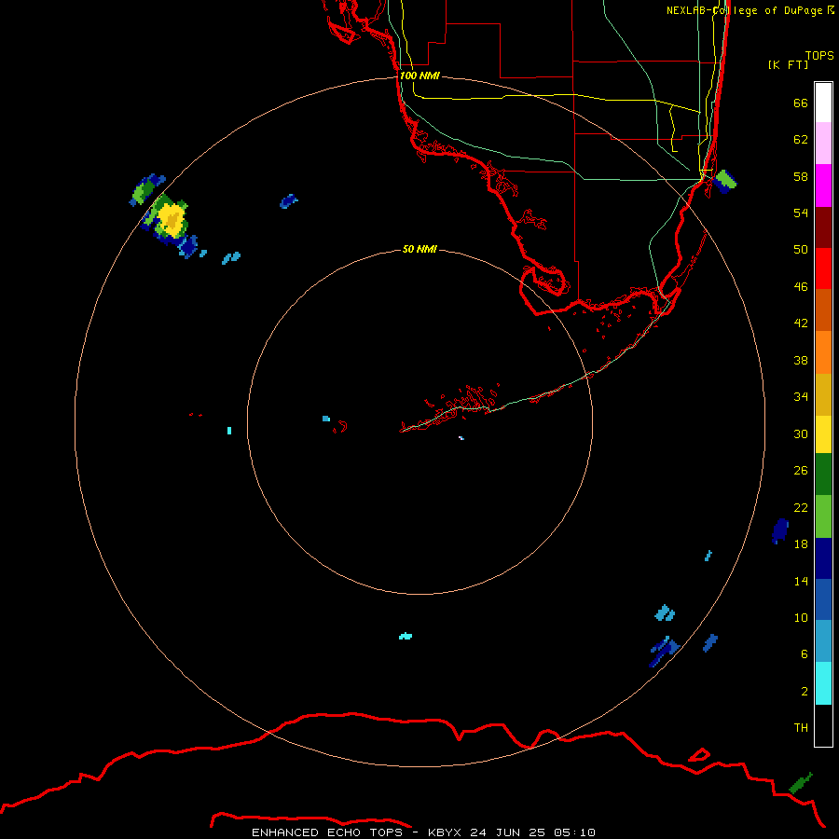
Task: Click the cyan swatch beside 2
Action: [823, 683]
